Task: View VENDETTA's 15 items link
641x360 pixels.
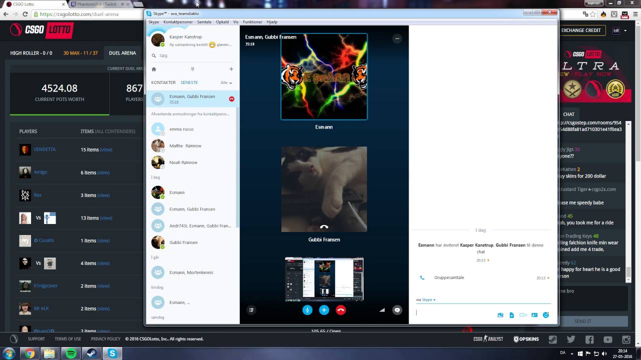Action: click(106, 149)
